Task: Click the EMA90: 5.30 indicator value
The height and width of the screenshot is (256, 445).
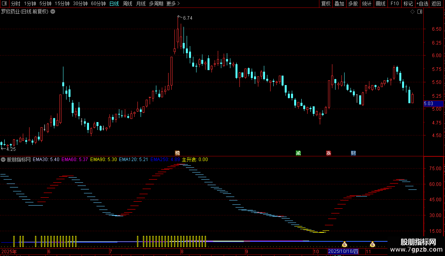Action: (x=104, y=160)
